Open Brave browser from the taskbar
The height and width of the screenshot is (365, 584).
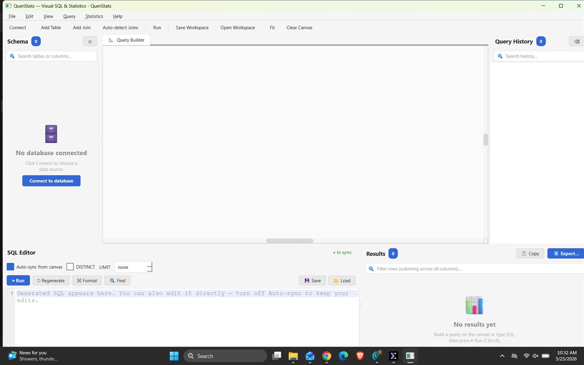click(x=360, y=356)
